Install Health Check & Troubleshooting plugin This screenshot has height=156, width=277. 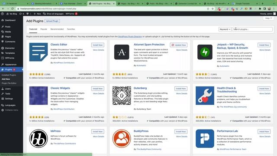(x=264, y=88)
